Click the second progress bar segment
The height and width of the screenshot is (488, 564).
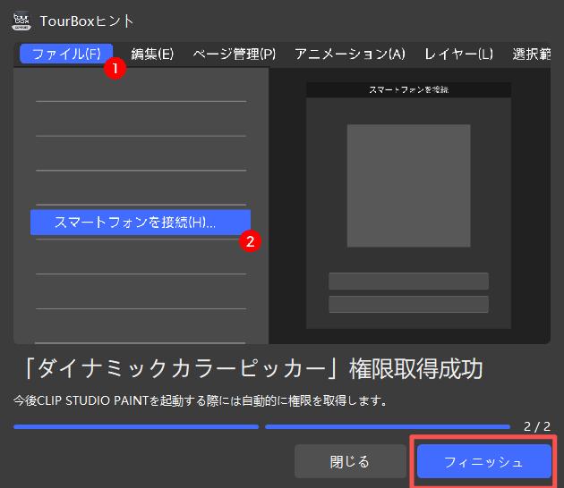coord(387,427)
